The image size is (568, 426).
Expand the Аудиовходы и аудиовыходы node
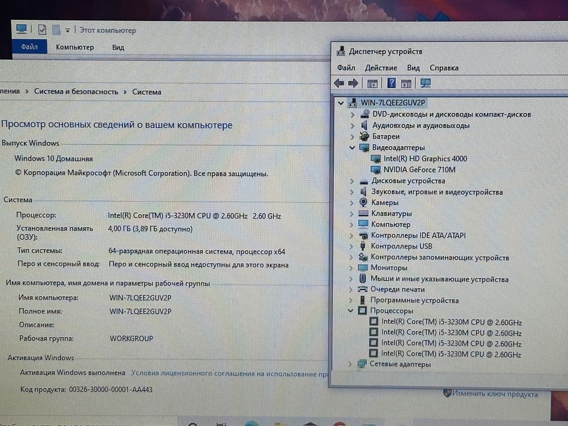click(352, 126)
